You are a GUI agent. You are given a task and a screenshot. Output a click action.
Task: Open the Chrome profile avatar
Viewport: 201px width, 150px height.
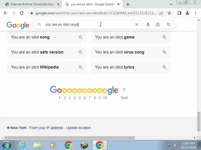187,13
